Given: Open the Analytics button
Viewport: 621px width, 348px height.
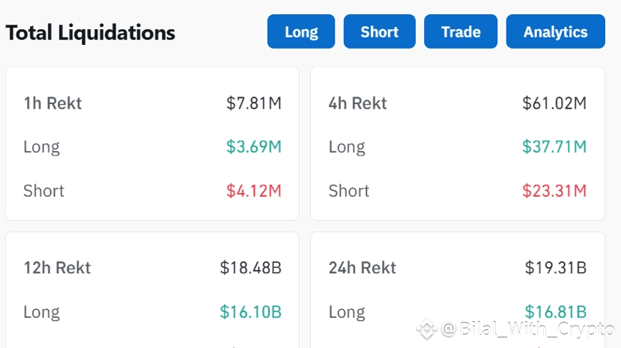Looking at the screenshot, I should point(555,32).
